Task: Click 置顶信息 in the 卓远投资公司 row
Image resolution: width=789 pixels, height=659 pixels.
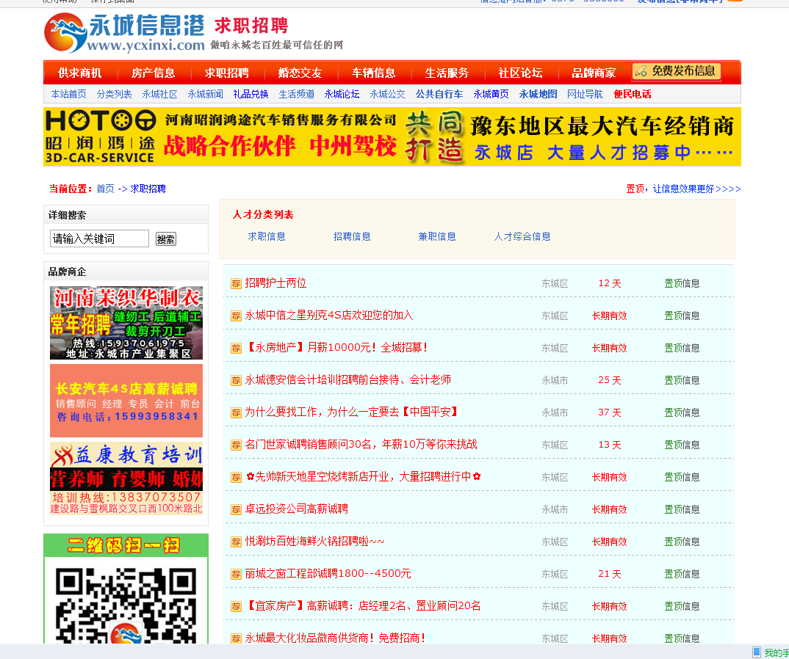Action: click(682, 509)
